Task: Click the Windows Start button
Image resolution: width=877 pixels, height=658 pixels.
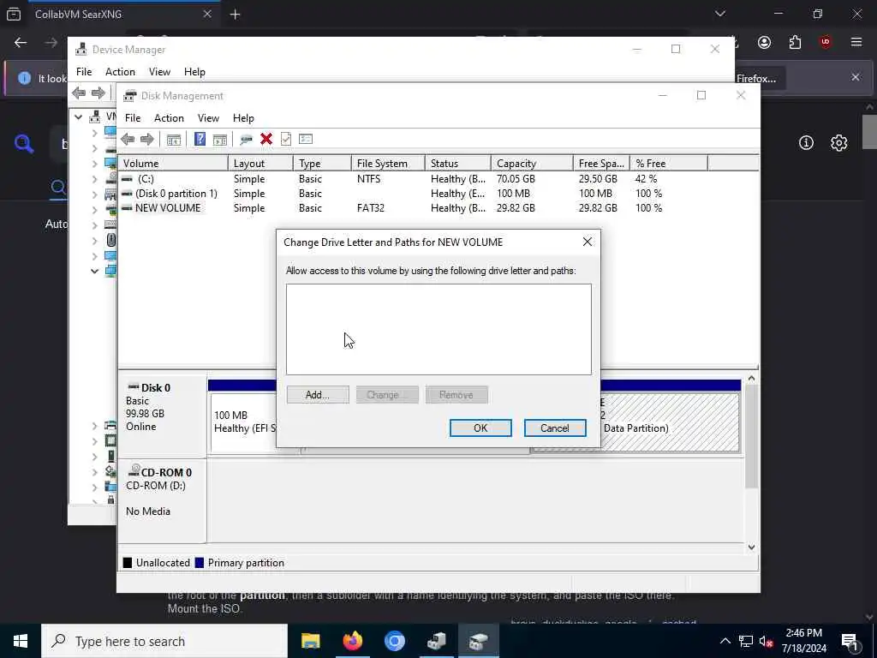Action: [x=21, y=641]
